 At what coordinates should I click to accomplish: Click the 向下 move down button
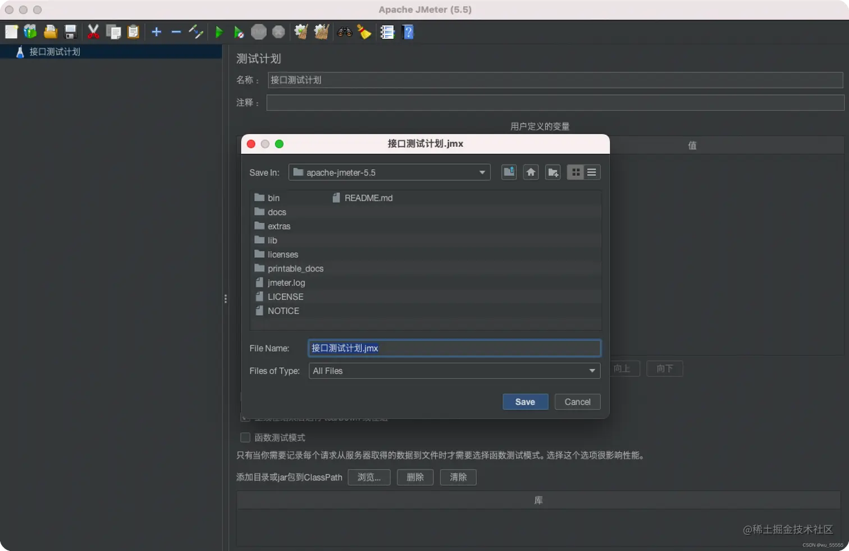pyautogui.click(x=665, y=368)
